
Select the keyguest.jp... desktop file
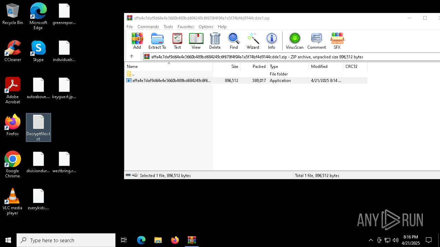64,88
